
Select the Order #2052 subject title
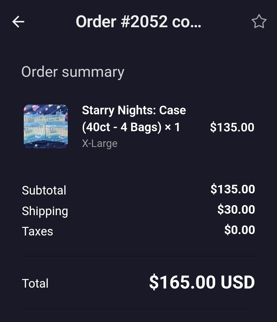point(138,21)
